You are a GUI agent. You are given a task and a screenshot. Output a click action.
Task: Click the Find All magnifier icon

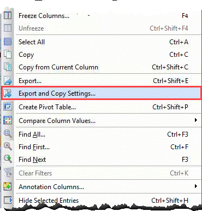click(x=8, y=134)
